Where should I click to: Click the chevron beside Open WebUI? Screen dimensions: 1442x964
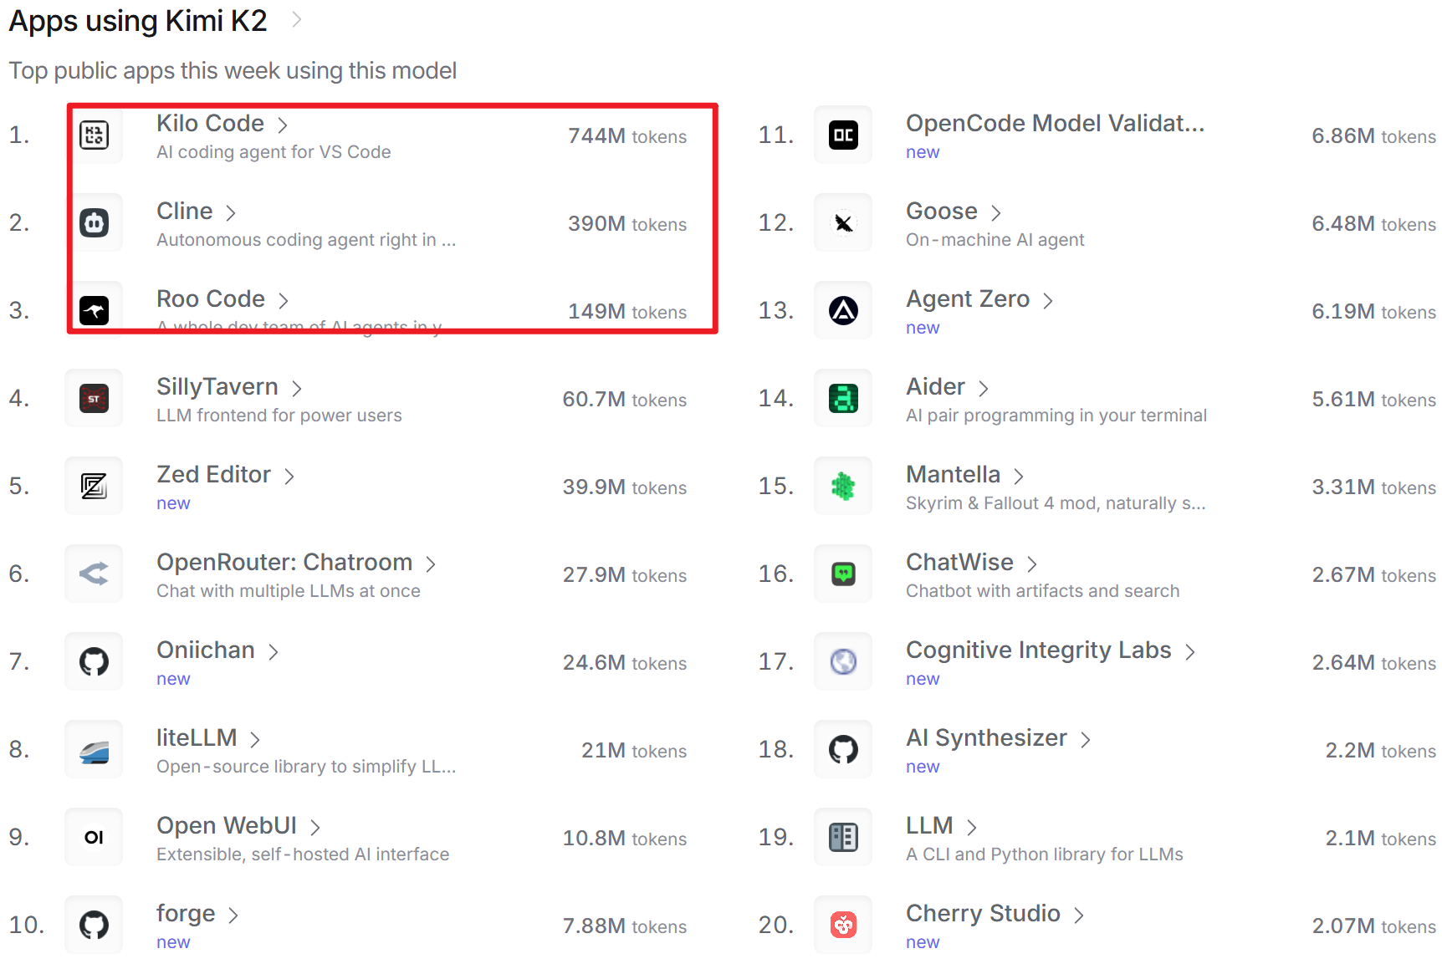coord(314,827)
